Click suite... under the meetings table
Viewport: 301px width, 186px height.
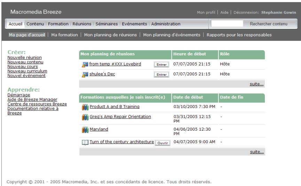click(256, 84)
